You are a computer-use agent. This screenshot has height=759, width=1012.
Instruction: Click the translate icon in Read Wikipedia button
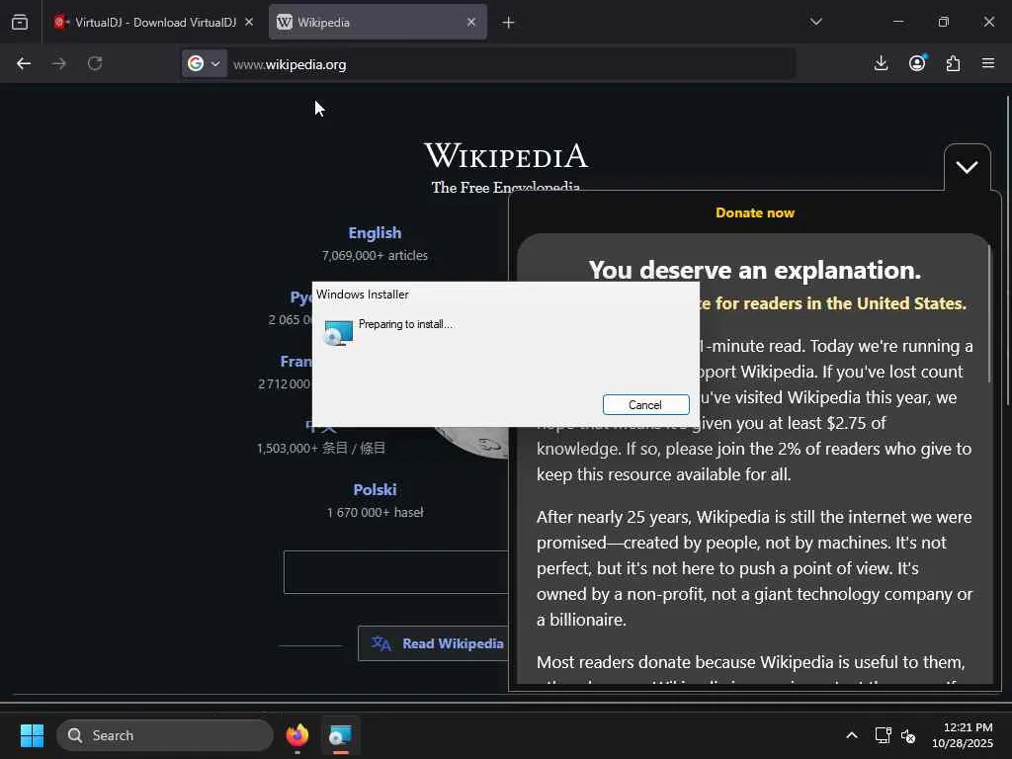[x=380, y=643]
